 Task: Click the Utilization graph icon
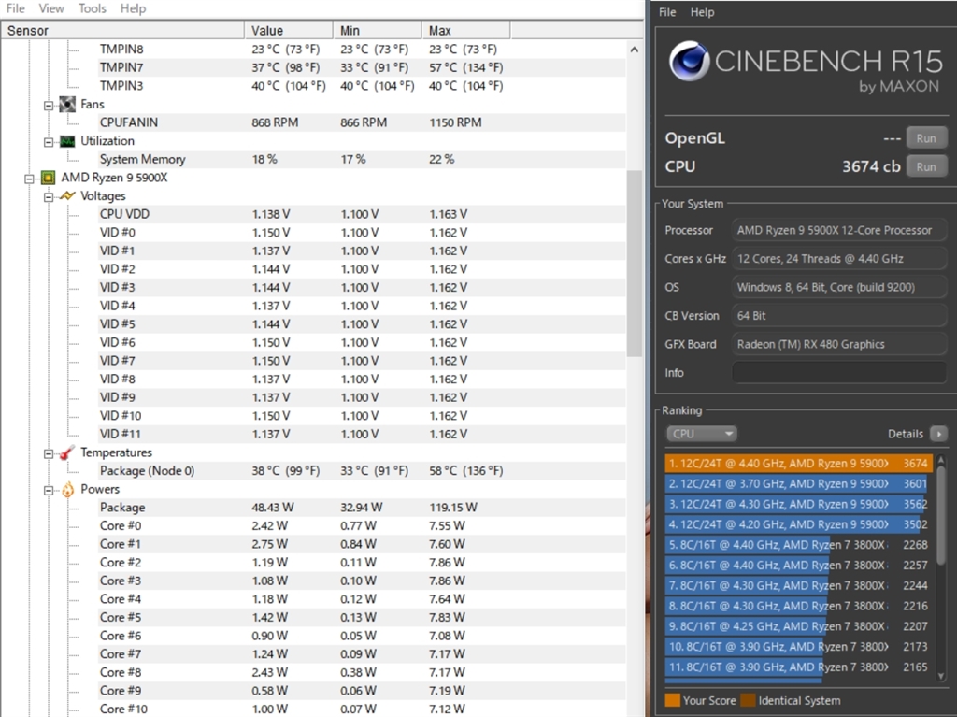pyautogui.click(x=67, y=141)
